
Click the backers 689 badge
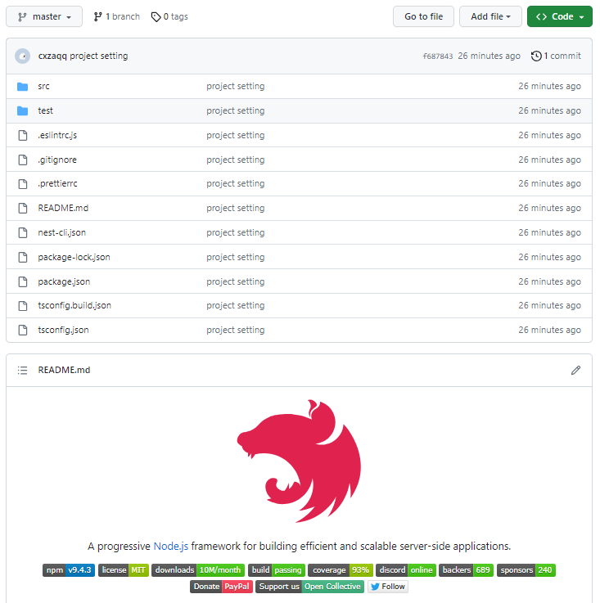tap(466, 570)
